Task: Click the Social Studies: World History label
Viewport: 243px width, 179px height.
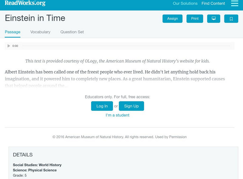Action: pos(37,165)
